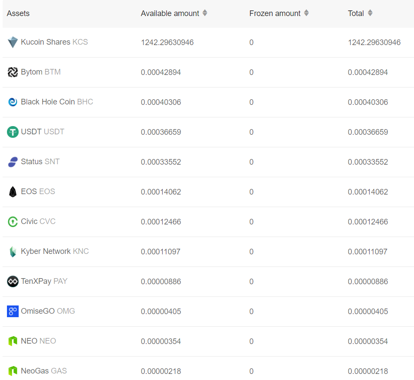
Task: Click the Bytom BTM logo icon
Action: [x=13, y=72]
